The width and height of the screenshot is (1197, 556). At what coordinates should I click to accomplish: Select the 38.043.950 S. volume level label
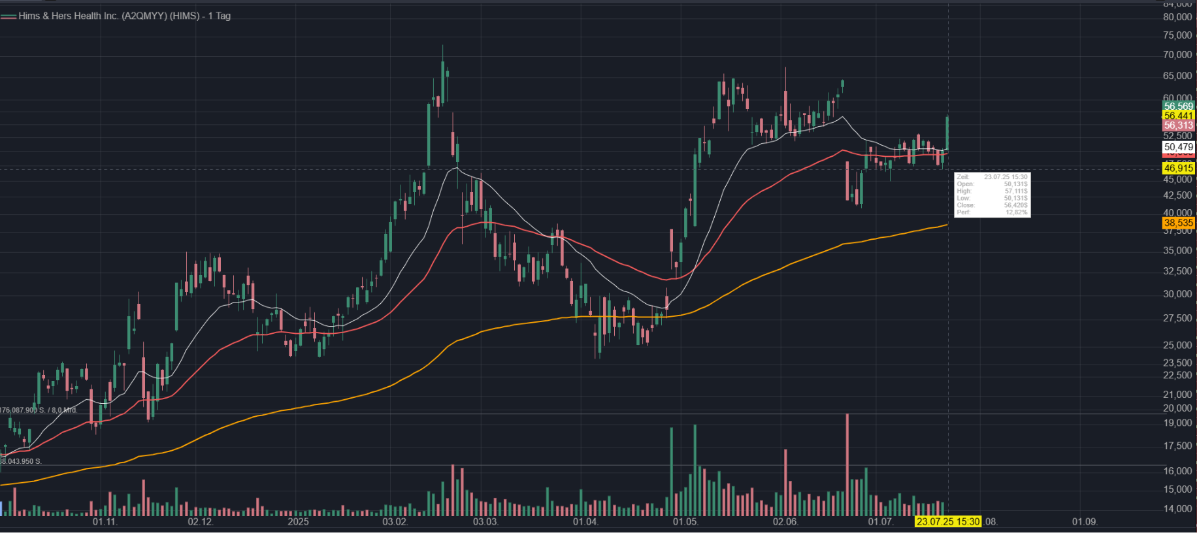21,461
